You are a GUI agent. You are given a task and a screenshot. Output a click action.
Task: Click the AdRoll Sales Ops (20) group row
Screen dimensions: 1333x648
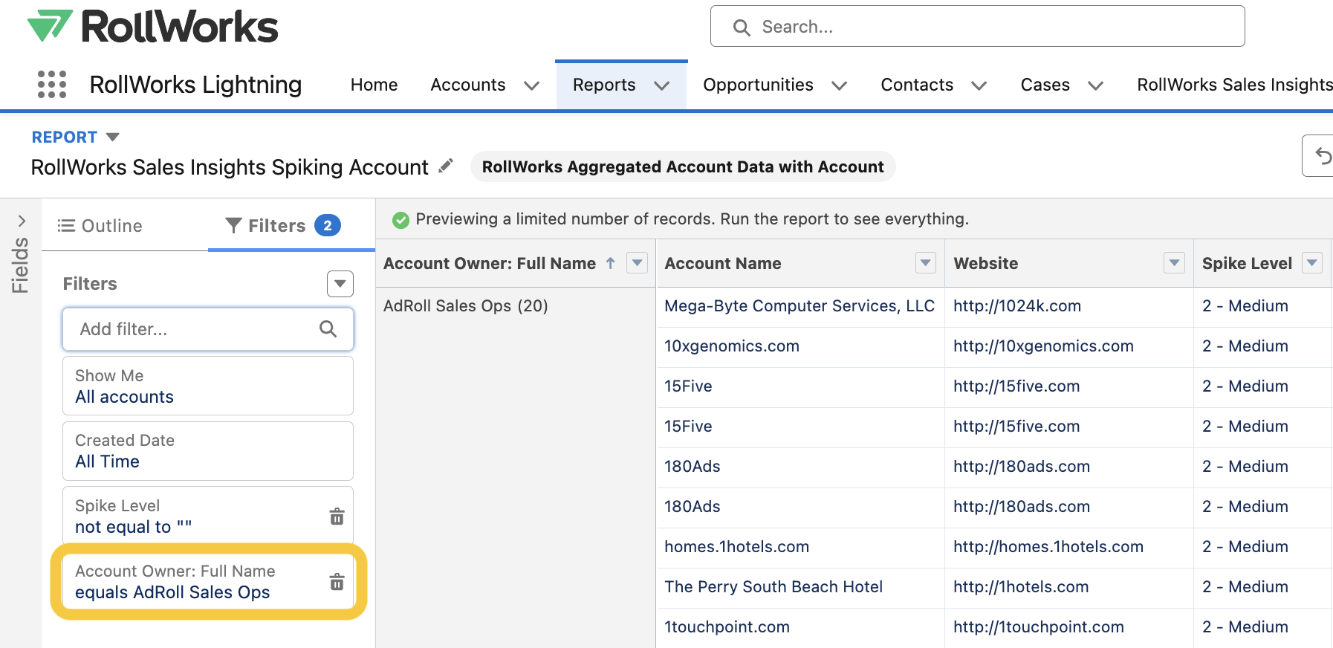(465, 306)
